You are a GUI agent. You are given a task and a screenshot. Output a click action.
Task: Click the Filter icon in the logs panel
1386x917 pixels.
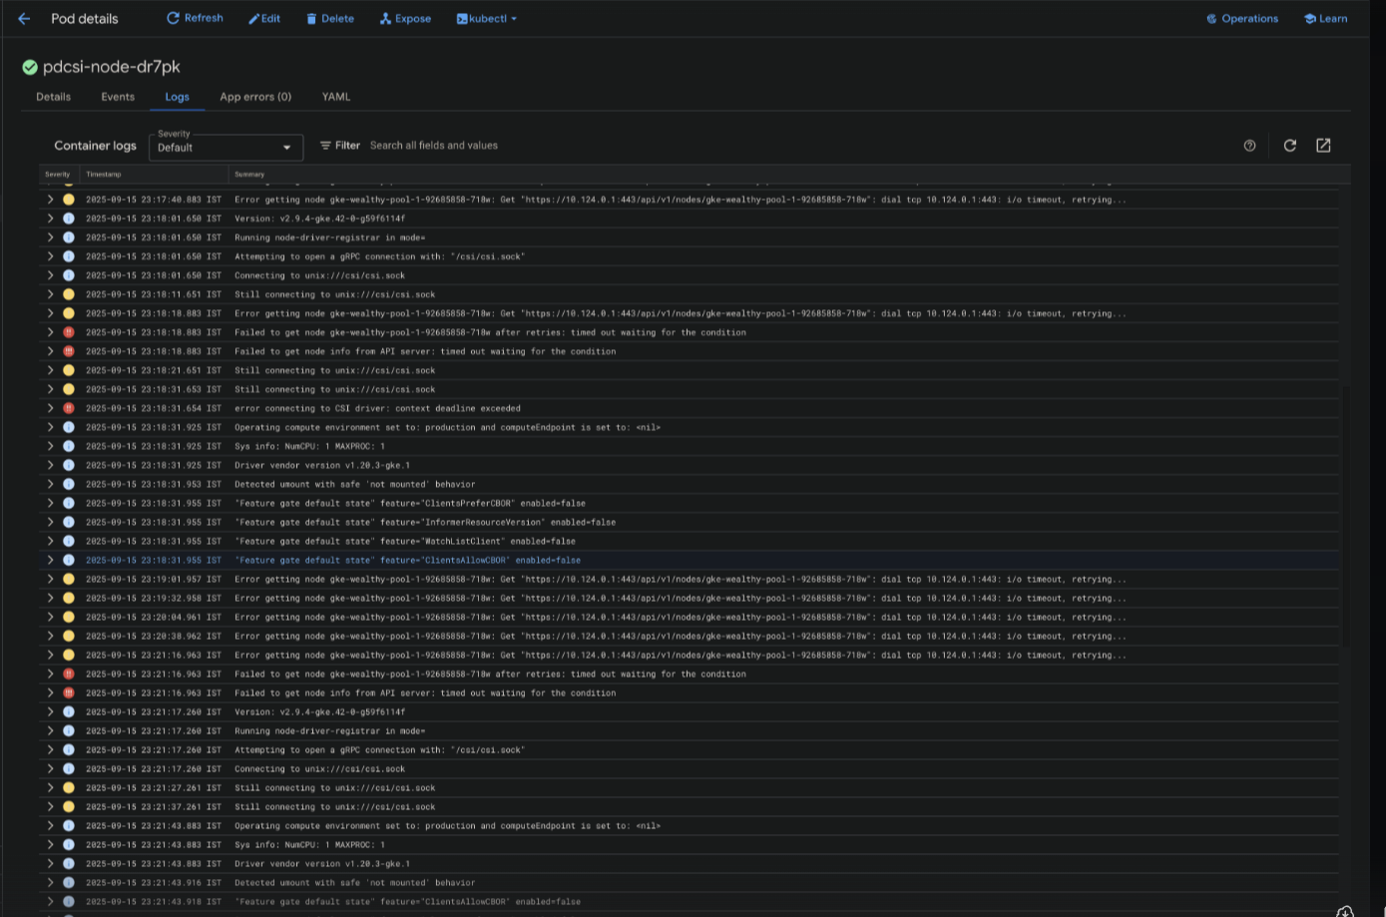[x=324, y=145]
